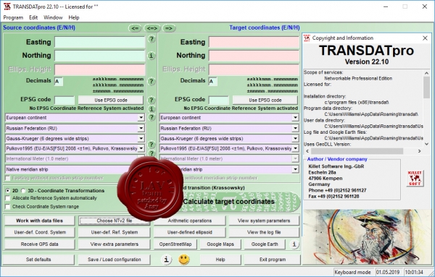The height and width of the screenshot is (277, 435).
Task: Click Work with data files button
Action: pos(39,221)
